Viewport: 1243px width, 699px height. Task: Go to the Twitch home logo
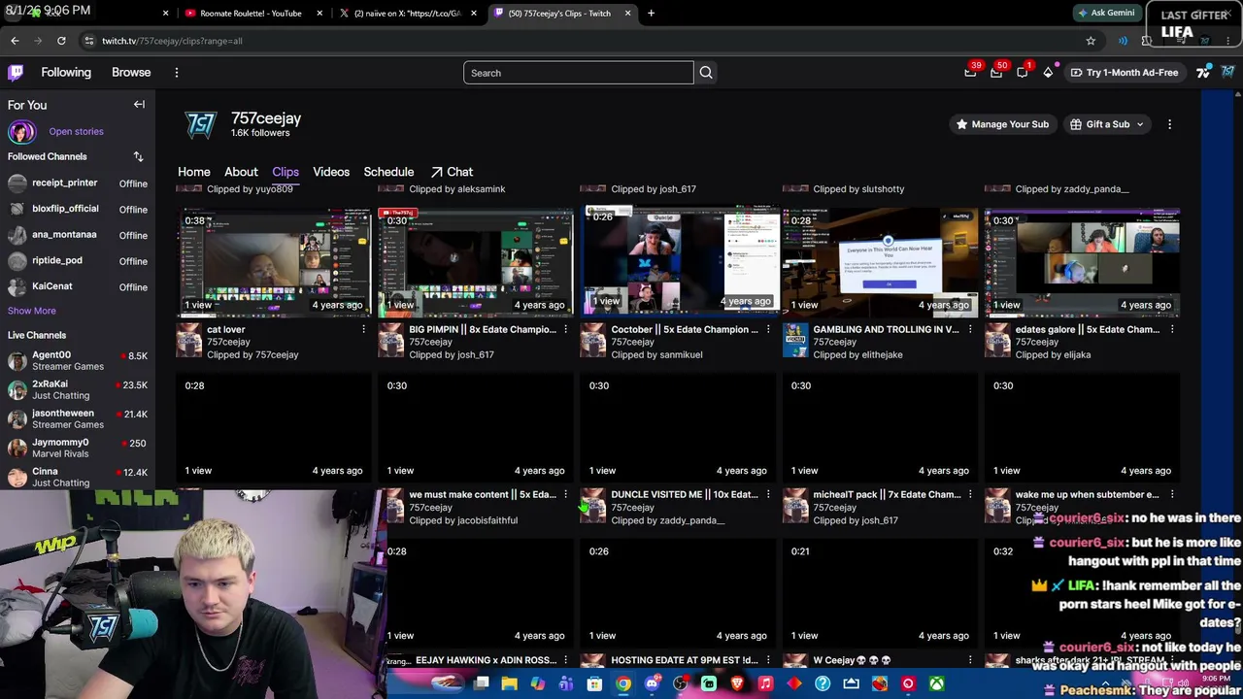16,72
